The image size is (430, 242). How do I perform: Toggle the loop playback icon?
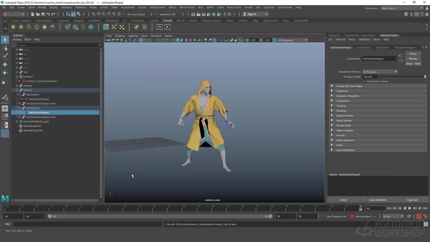pyautogui.click(x=409, y=216)
